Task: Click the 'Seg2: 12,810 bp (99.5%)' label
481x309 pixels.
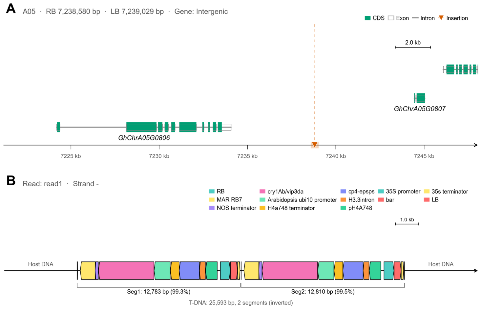Action: (323, 292)
